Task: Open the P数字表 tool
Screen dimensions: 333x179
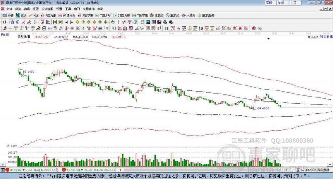Action: click(86, 16)
